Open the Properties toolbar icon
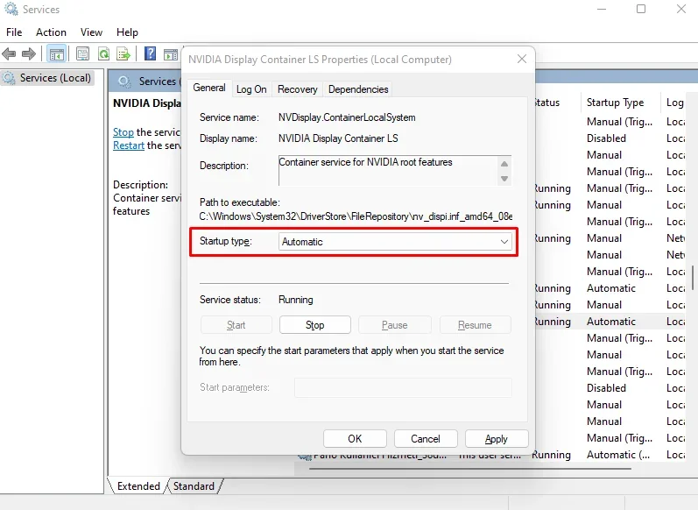The width and height of the screenshot is (698, 510). click(x=82, y=54)
